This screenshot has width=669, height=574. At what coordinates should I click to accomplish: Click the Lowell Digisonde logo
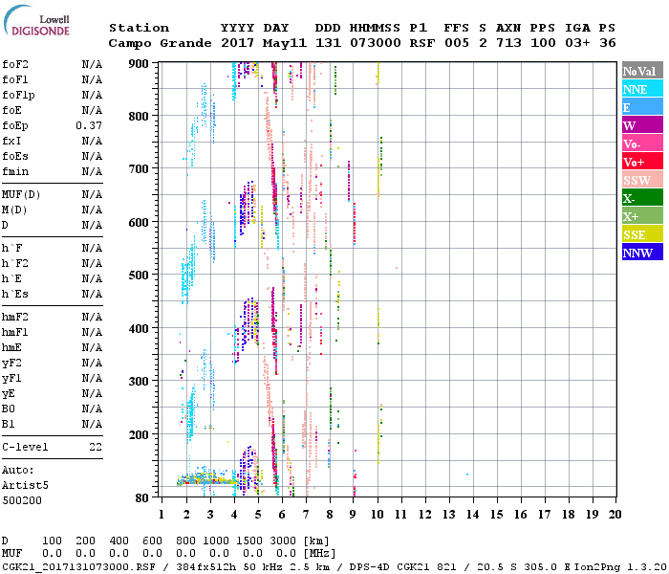(36, 20)
